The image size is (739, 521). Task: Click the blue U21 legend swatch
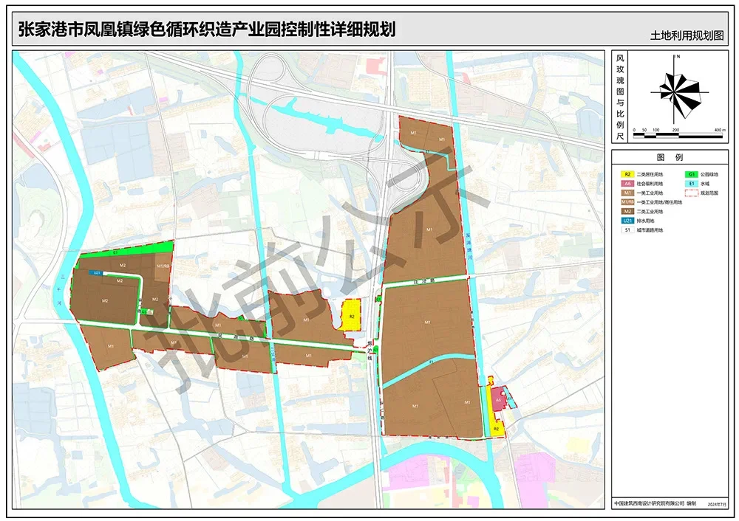[x=627, y=221]
